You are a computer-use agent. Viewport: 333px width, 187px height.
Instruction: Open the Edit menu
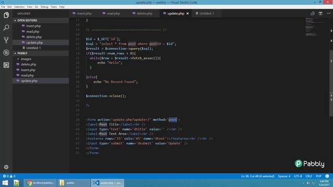click(x=9, y=7)
